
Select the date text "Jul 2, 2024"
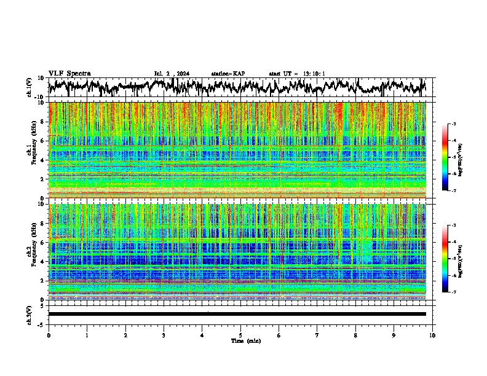tap(172, 74)
